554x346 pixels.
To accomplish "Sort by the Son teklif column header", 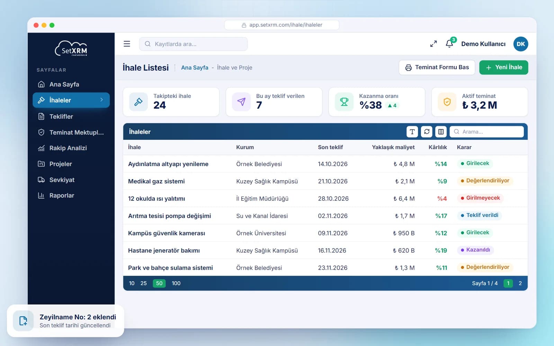I will (330, 147).
